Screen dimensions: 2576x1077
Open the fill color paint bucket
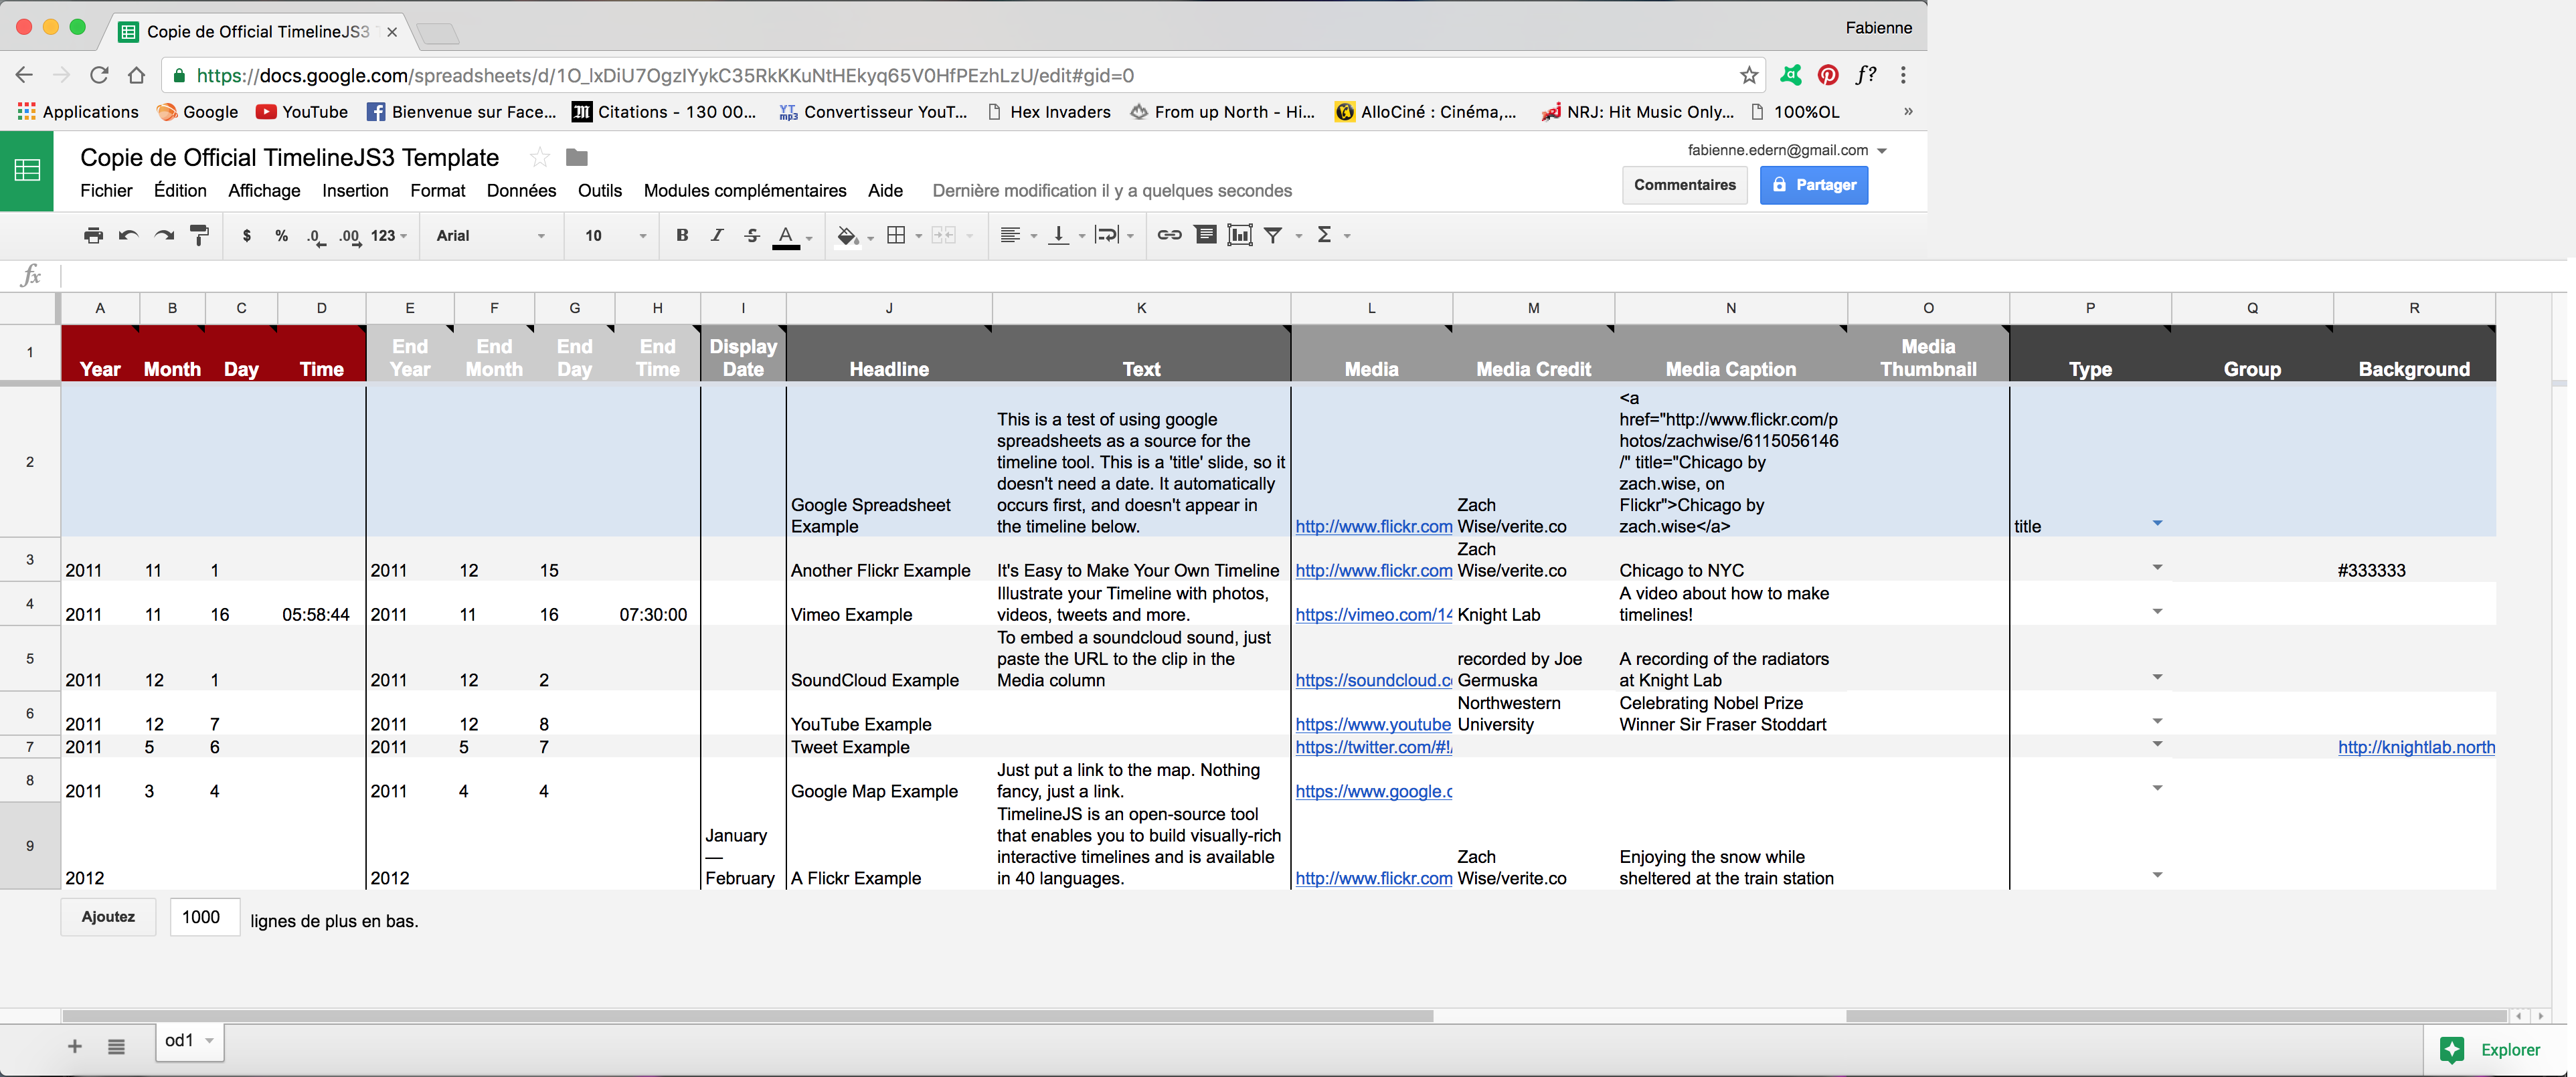[x=847, y=235]
